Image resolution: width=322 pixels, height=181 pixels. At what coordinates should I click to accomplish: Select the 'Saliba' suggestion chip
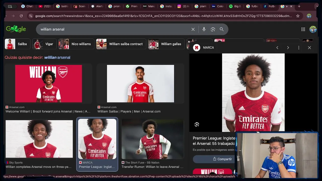(18, 44)
